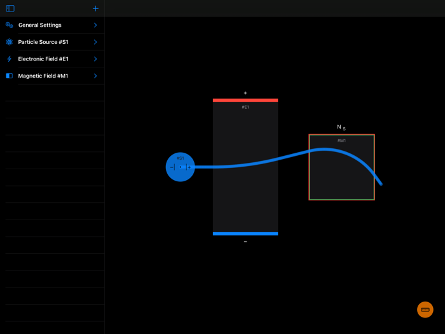Click the N S polarity label
445x334 pixels.
point(341,127)
